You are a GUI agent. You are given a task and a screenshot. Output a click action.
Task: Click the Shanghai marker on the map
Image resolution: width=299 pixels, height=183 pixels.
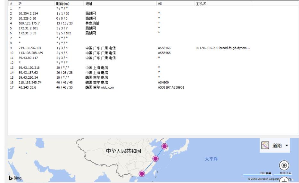coord(155,159)
